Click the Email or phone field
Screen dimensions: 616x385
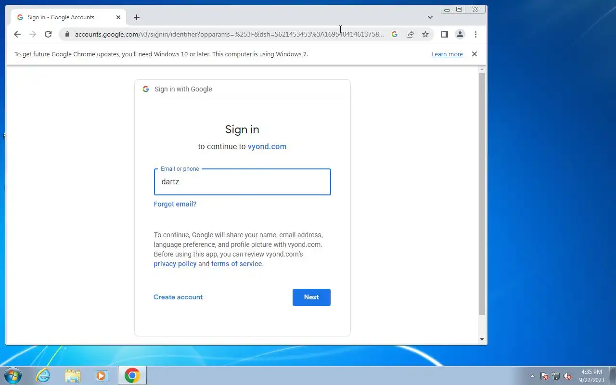243,182
